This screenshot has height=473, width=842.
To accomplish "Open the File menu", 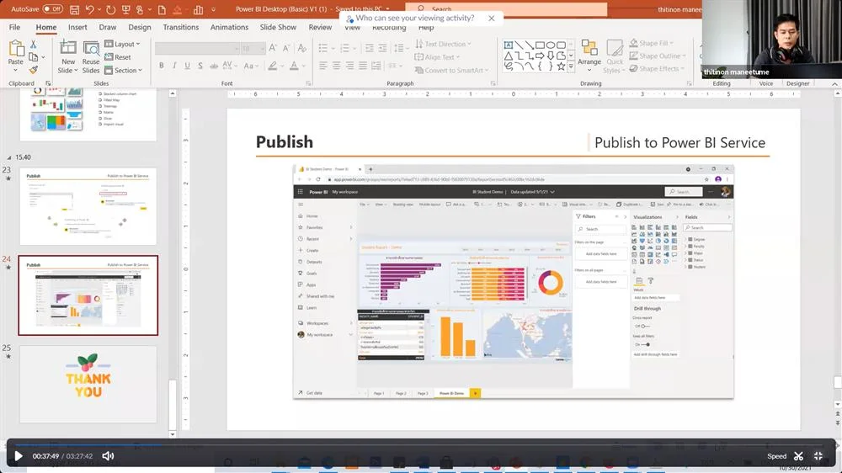I will point(14,27).
